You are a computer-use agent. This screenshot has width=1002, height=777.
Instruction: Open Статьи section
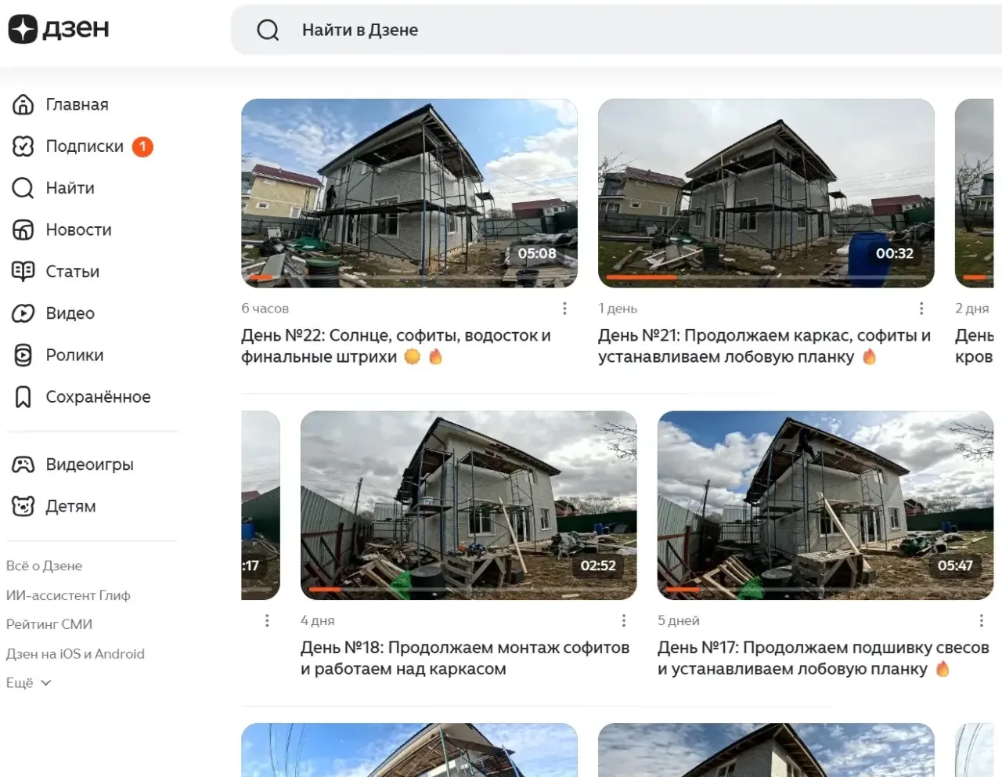[72, 271]
